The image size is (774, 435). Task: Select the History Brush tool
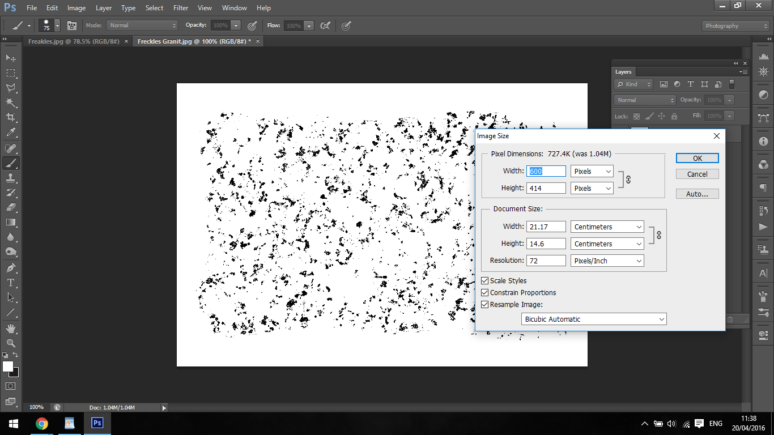coord(11,193)
